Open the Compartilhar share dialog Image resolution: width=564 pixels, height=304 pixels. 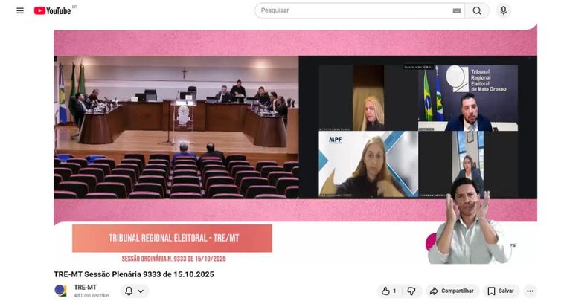click(451, 291)
